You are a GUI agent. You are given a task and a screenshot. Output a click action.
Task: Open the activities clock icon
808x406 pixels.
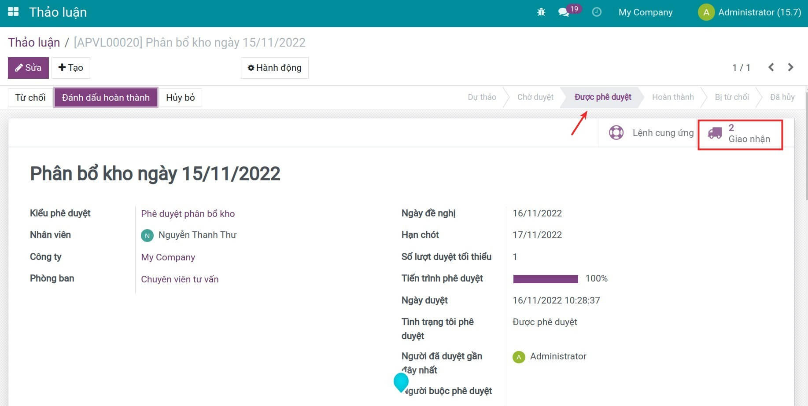597,12
